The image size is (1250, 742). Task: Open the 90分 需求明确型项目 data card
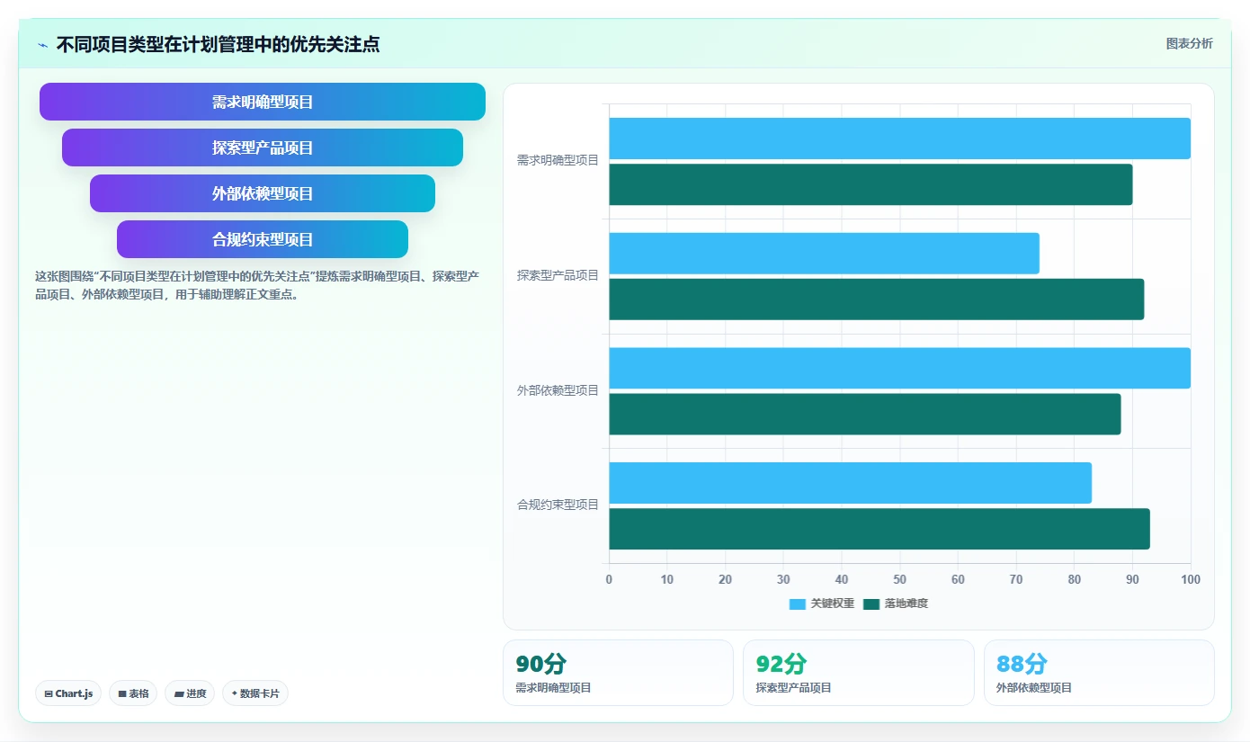click(618, 673)
